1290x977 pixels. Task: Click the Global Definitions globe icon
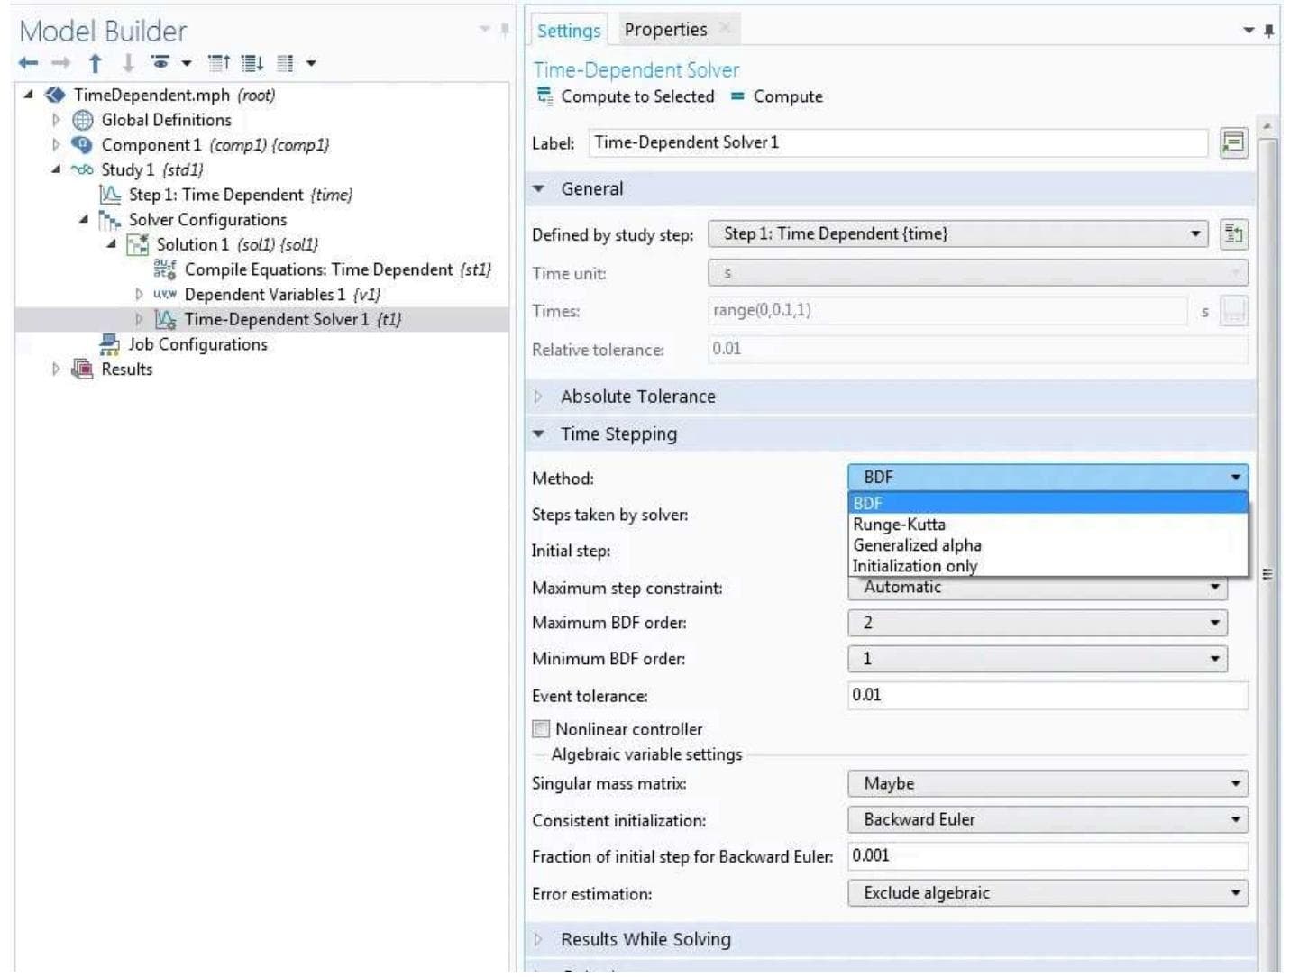pyautogui.click(x=83, y=120)
